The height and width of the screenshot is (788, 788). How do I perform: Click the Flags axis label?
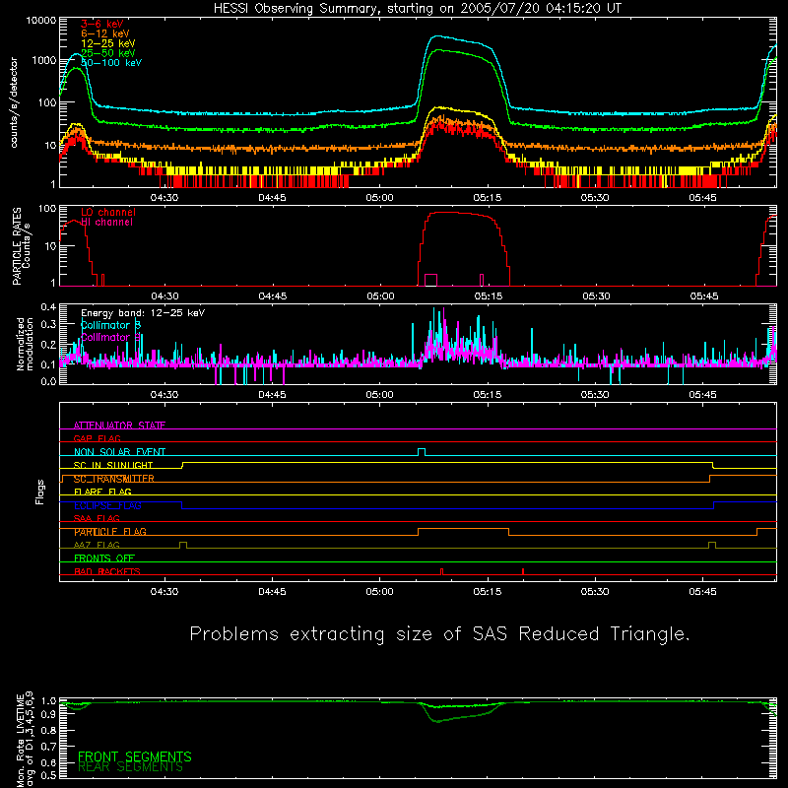click(x=39, y=492)
